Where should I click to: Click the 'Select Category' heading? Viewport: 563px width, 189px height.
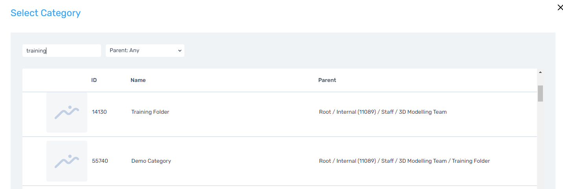click(46, 13)
